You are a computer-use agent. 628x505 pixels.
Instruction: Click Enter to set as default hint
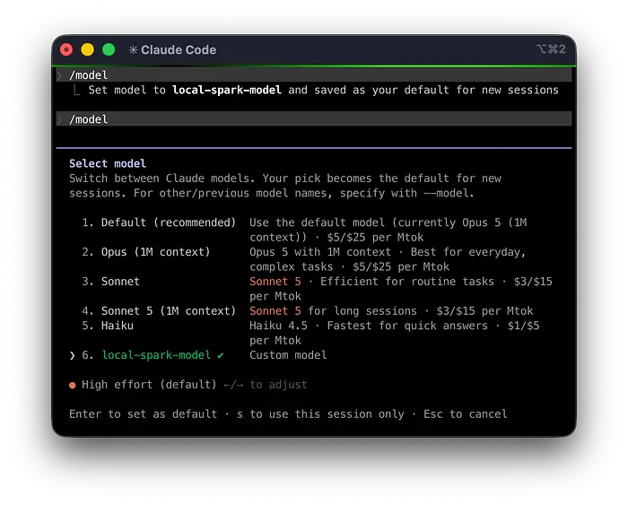click(x=143, y=414)
